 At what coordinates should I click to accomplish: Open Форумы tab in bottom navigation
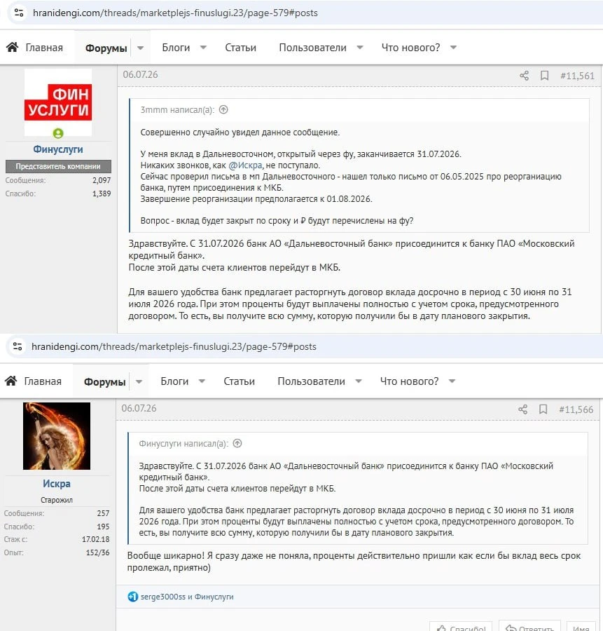[x=104, y=381]
